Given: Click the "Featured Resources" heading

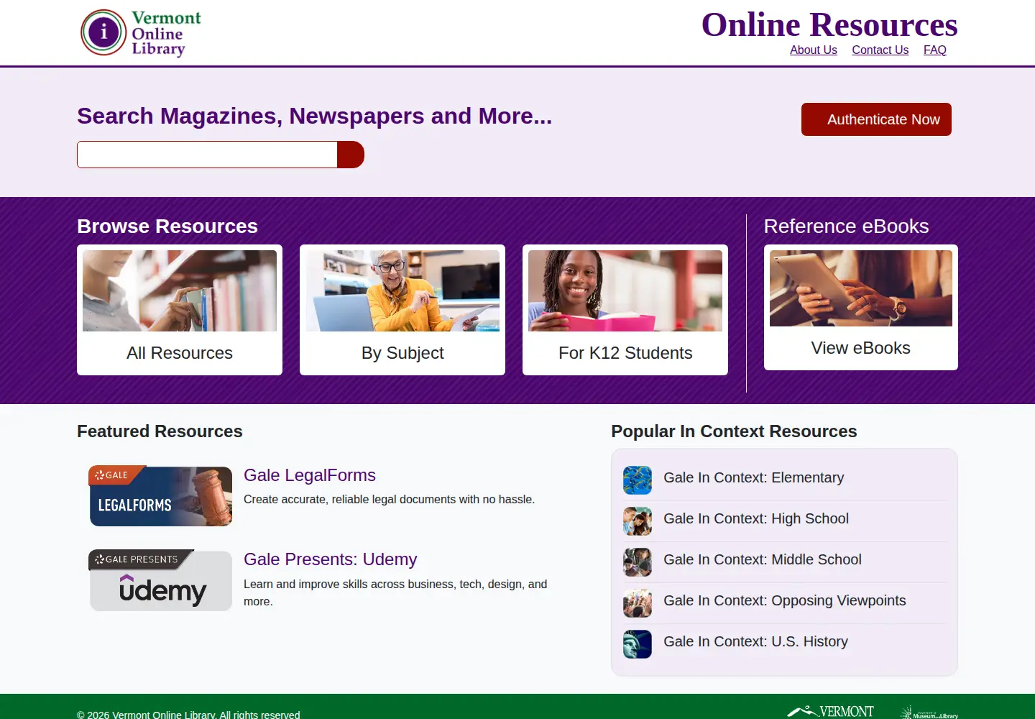Looking at the screenshot, I should 160,431.
